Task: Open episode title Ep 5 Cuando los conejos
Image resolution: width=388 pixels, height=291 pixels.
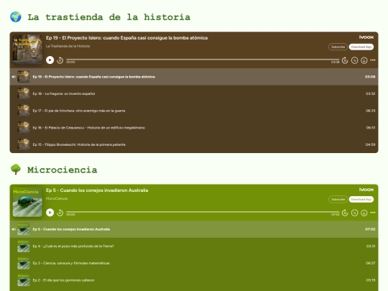Action: pos(97,190)
